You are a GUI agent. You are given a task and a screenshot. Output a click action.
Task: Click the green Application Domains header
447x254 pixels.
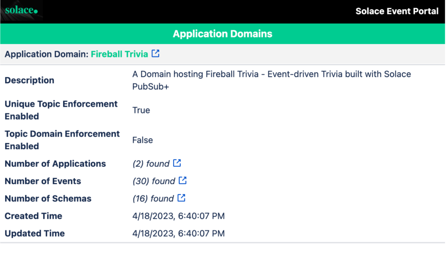[x=222, y=34]
